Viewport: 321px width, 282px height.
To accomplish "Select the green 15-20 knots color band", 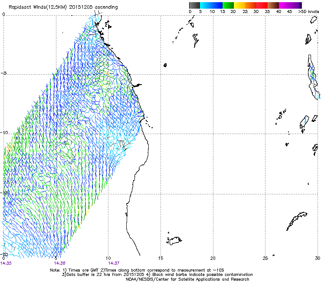I will (228, 5).
